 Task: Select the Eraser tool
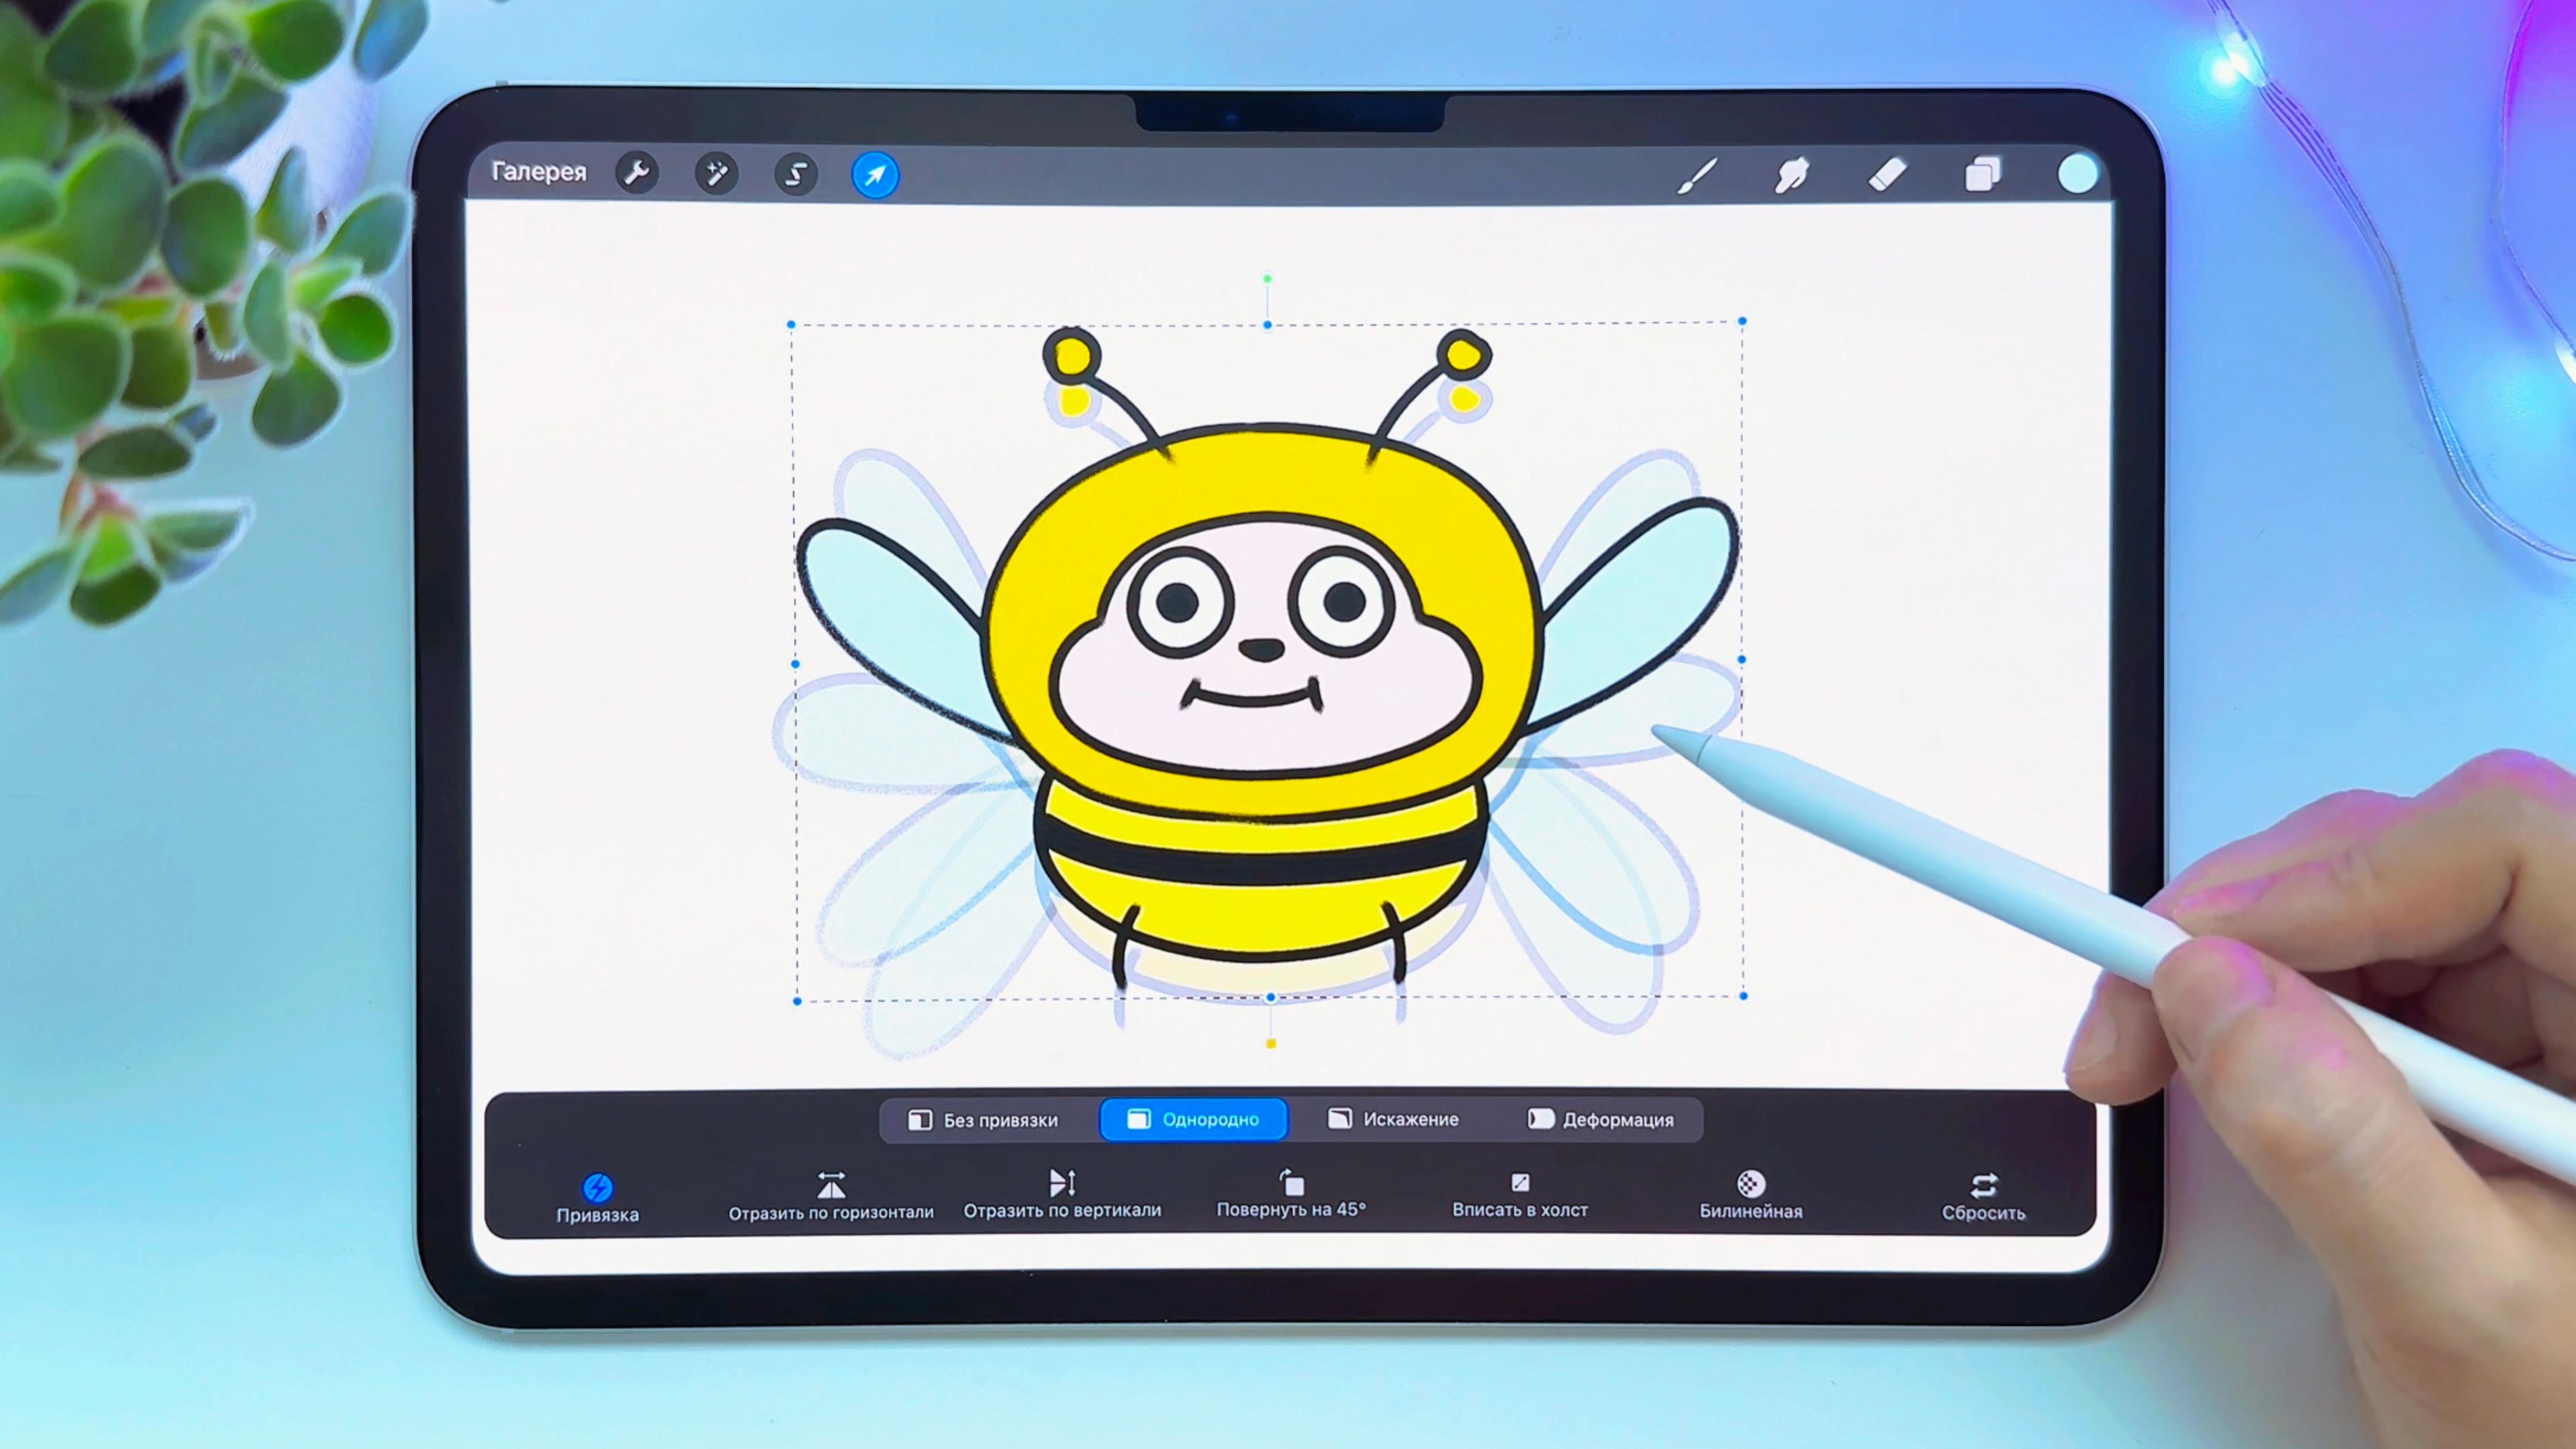pos(1887,175)
